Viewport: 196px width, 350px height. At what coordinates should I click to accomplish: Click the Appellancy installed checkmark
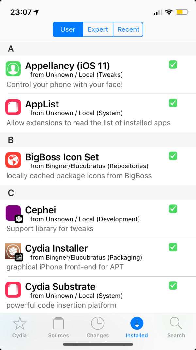coord(173,65)
